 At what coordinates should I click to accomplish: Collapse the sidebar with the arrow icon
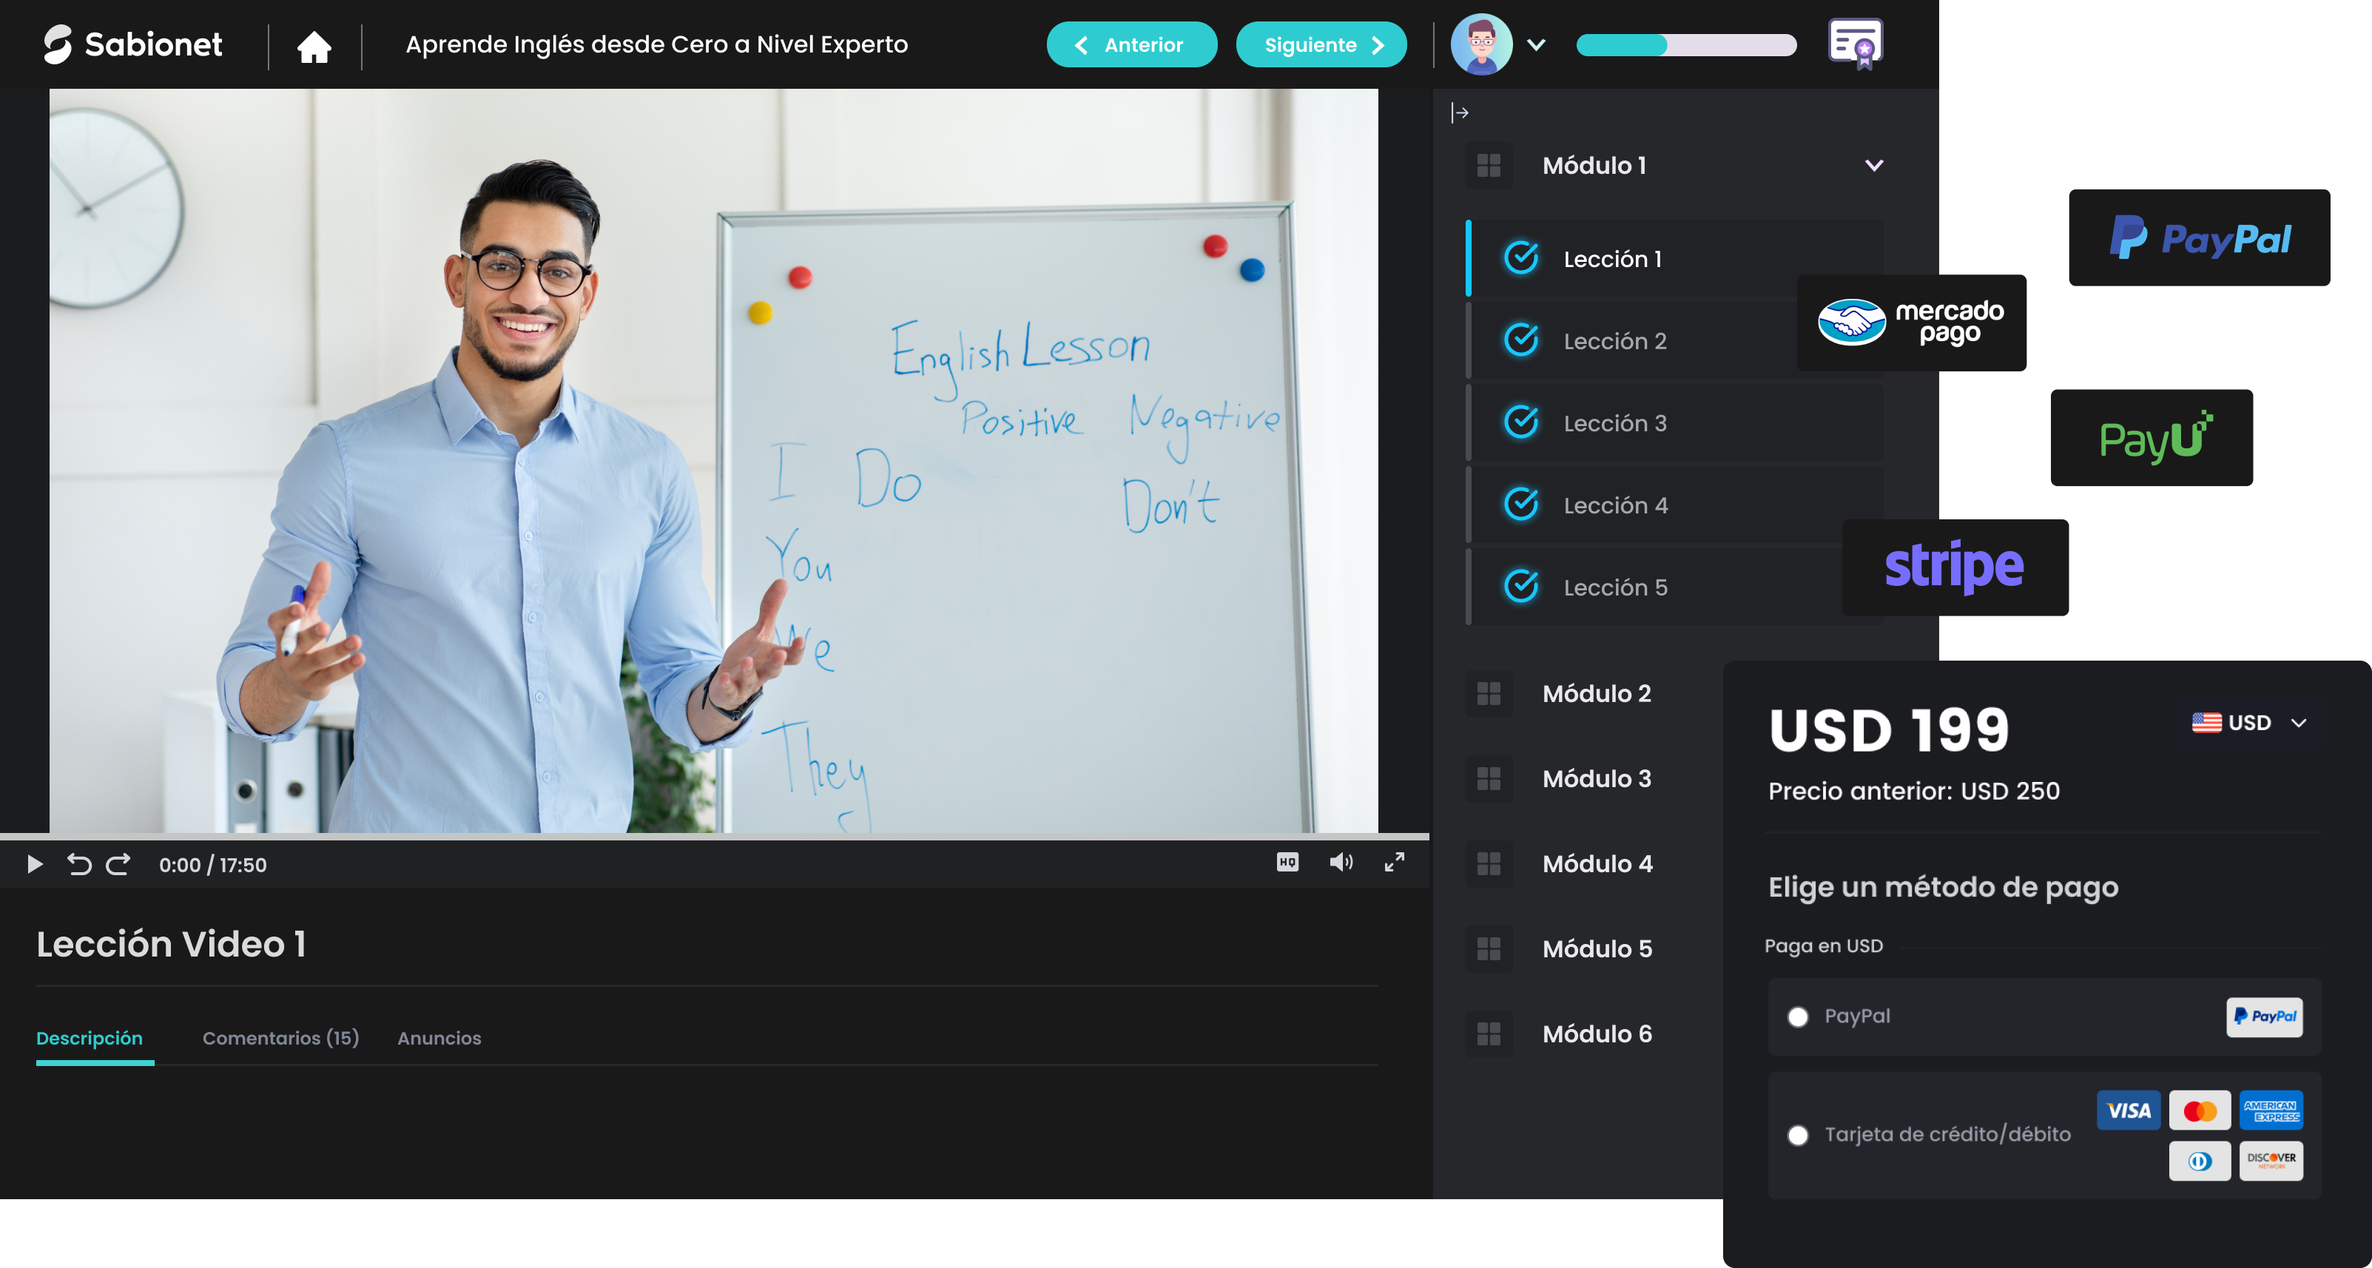[x=1460, y=112]
